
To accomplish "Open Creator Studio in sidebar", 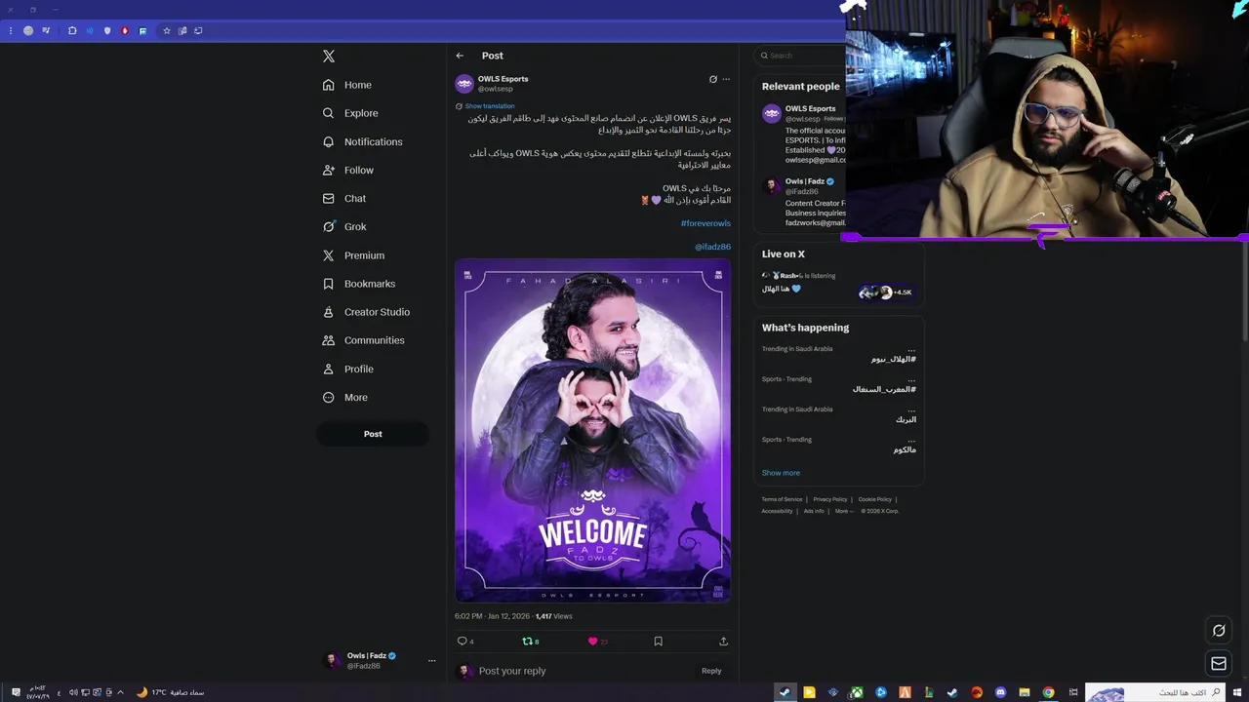I will click(x=366, y=312).
